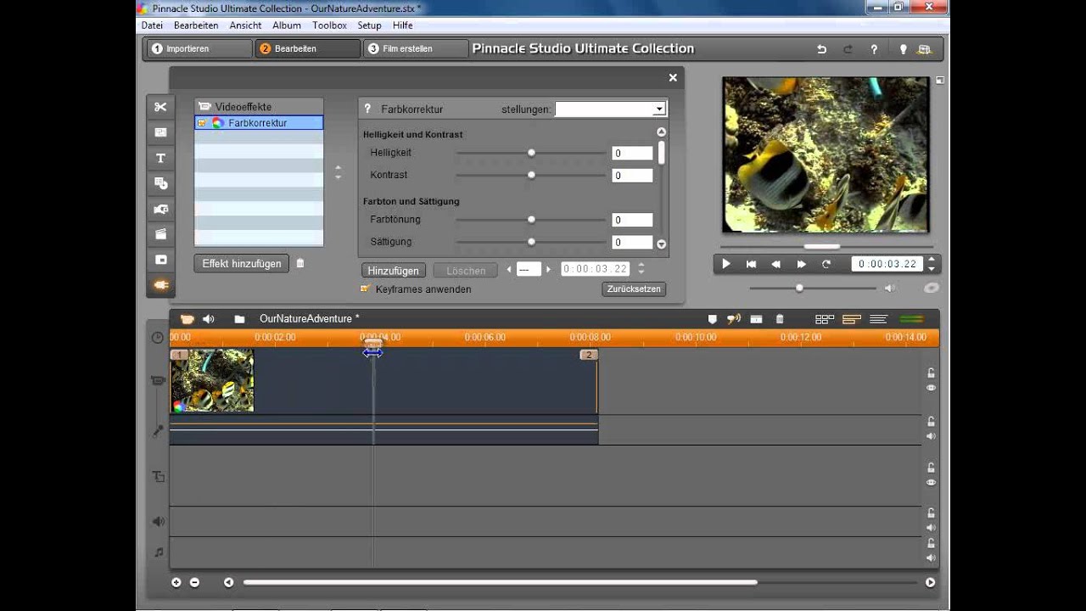The width and height of the screenshot is (1086, 611).
Task: Click the Zurücksetzen button
Action: click(x=634, y=289)
